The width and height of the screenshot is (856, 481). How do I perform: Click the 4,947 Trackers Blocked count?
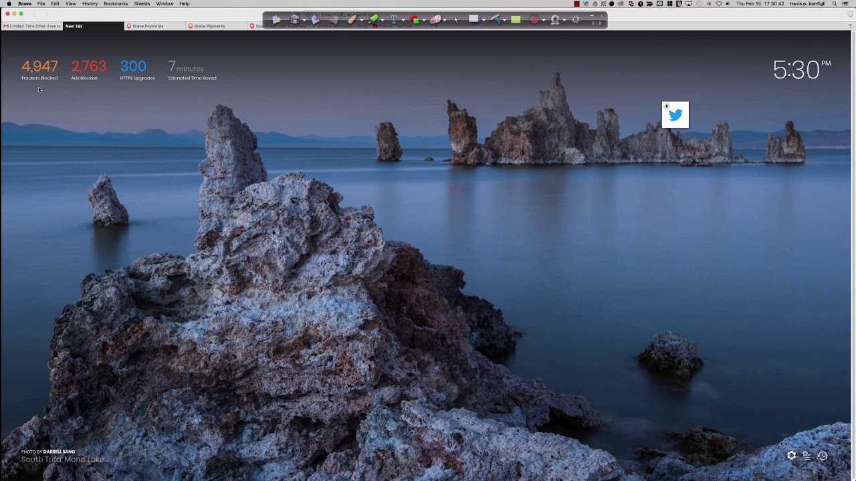coord(39,66)
